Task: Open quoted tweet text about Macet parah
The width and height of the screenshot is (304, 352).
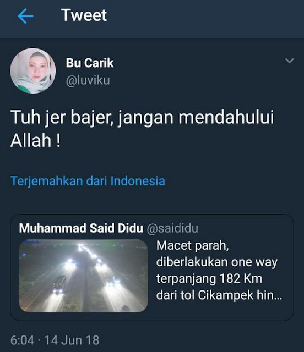Action: tap(219, 270)
